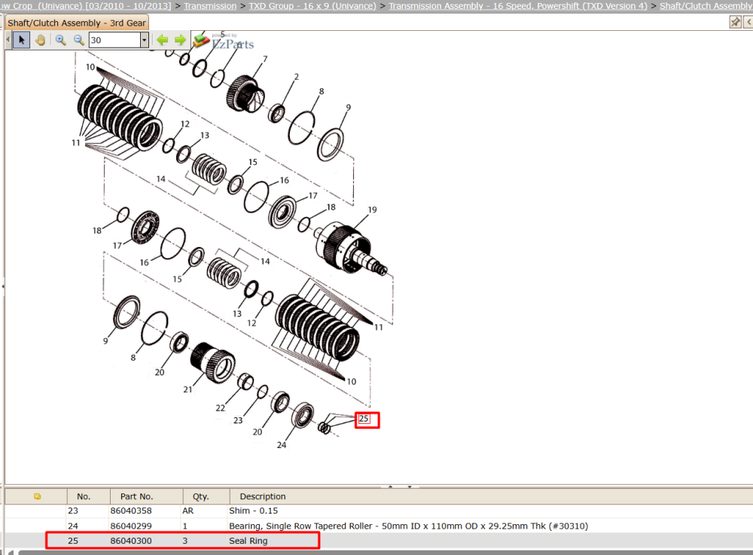
Task: Click the parts table scrollbar left arrow
Action: (11, 553)
